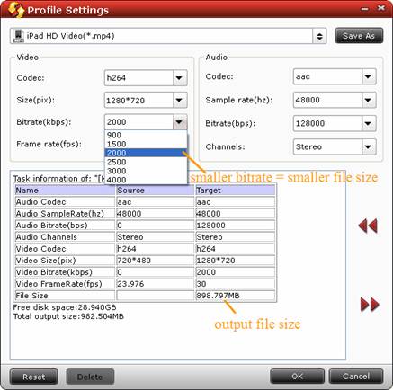Minimize the Profile Settings window

click(x=364, y=9)
